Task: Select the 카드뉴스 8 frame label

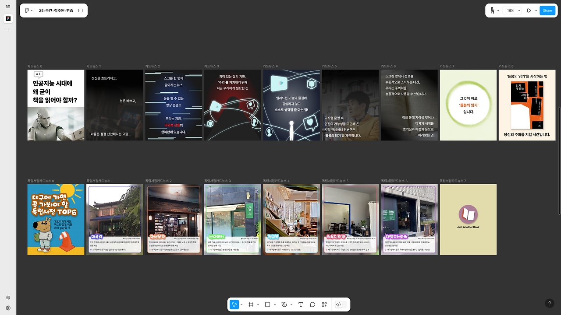Action: 506,66
